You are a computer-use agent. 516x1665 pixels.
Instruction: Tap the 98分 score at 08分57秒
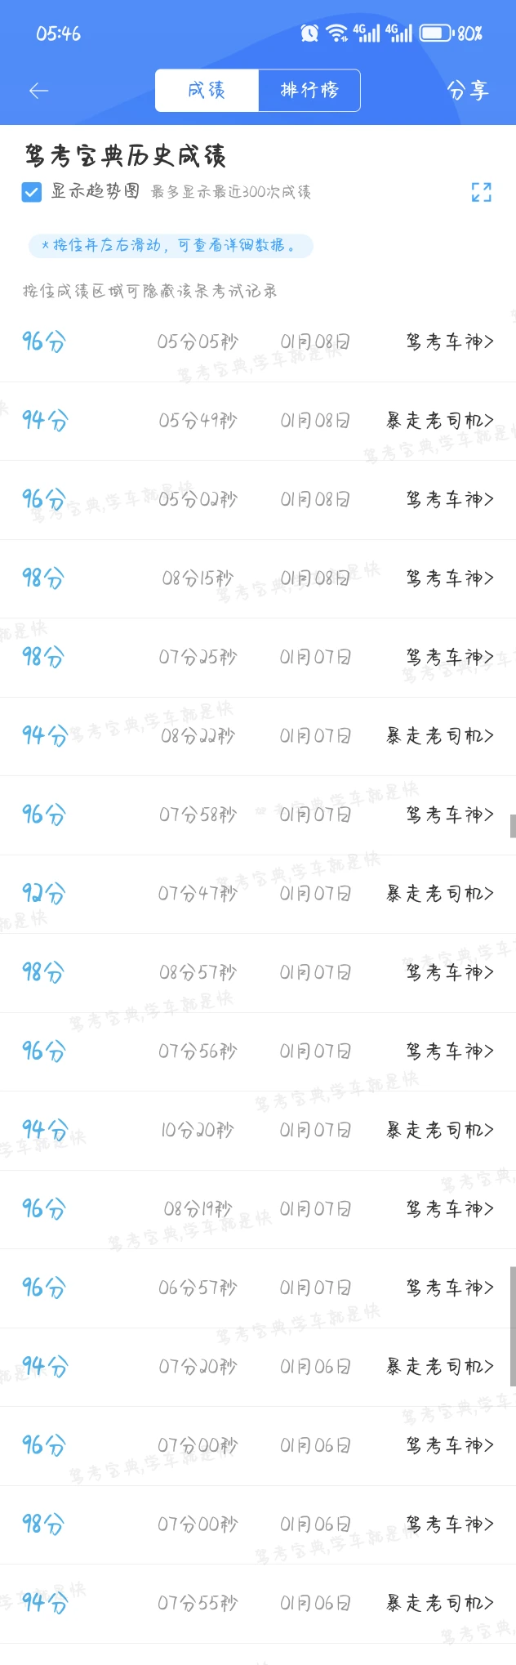click(x=43, y=972)
